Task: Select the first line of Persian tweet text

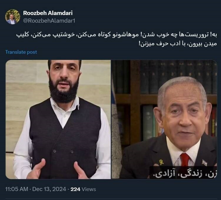Action: 117,35
